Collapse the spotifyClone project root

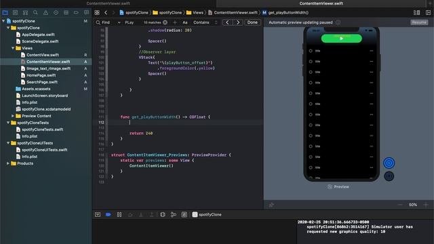(3, 21)
